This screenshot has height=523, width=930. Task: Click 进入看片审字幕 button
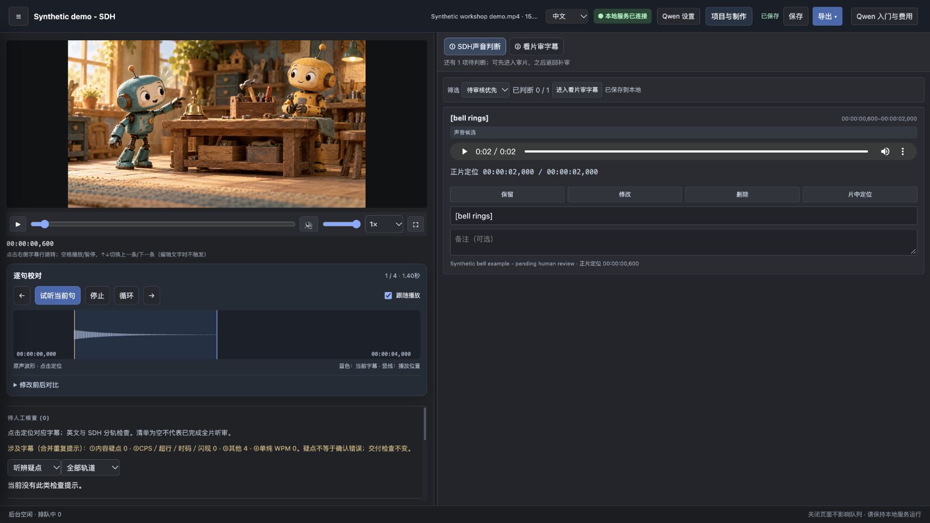coord(577,90)
